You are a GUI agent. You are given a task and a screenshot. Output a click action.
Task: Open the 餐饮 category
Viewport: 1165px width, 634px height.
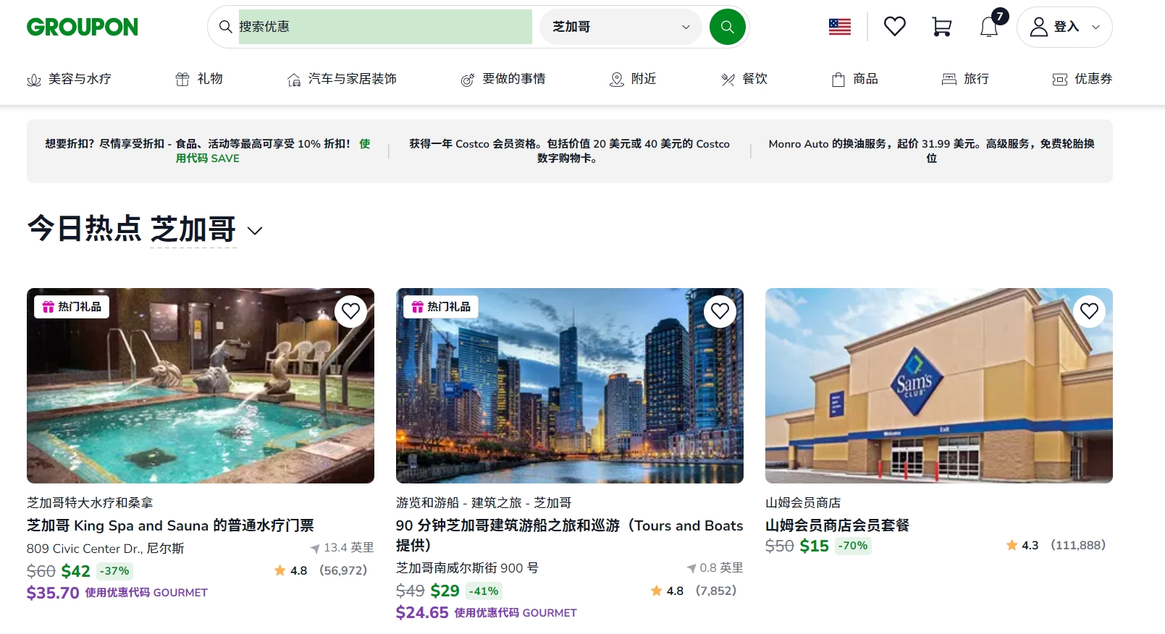[744, 79]
